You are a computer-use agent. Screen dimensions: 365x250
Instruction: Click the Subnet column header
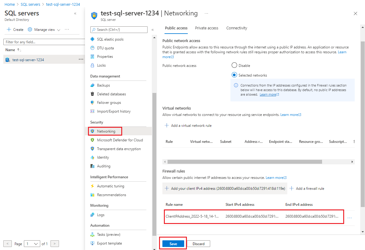click(226, 142)
